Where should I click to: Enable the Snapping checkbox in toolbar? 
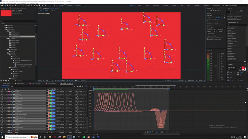click(x=75, y=5)
